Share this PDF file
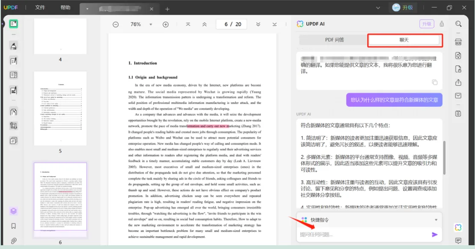The height and width of the screenshot is (249, 475). coord(458,82)
